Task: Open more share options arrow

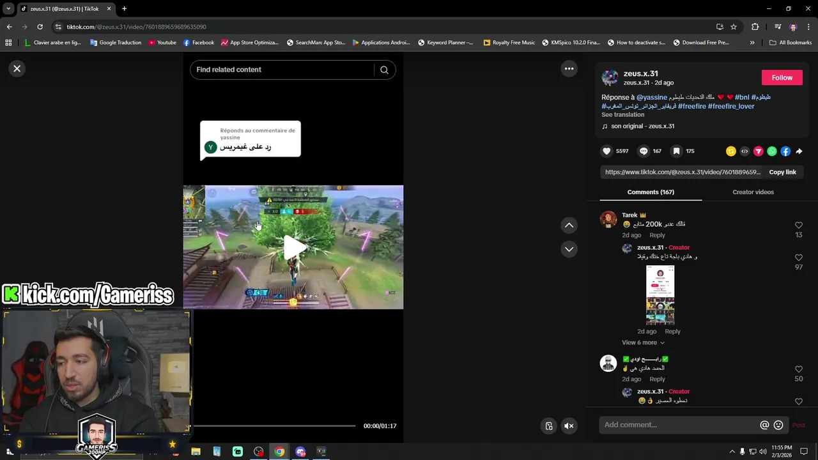Action: pyautogui.click(x=799, y=151)
